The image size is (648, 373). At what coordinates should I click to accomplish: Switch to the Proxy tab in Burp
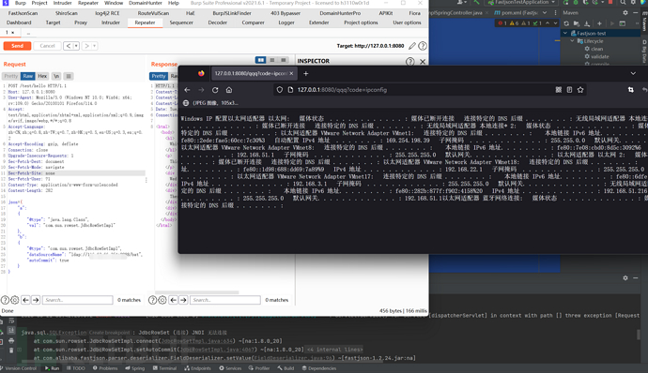[x=81, y=22]
